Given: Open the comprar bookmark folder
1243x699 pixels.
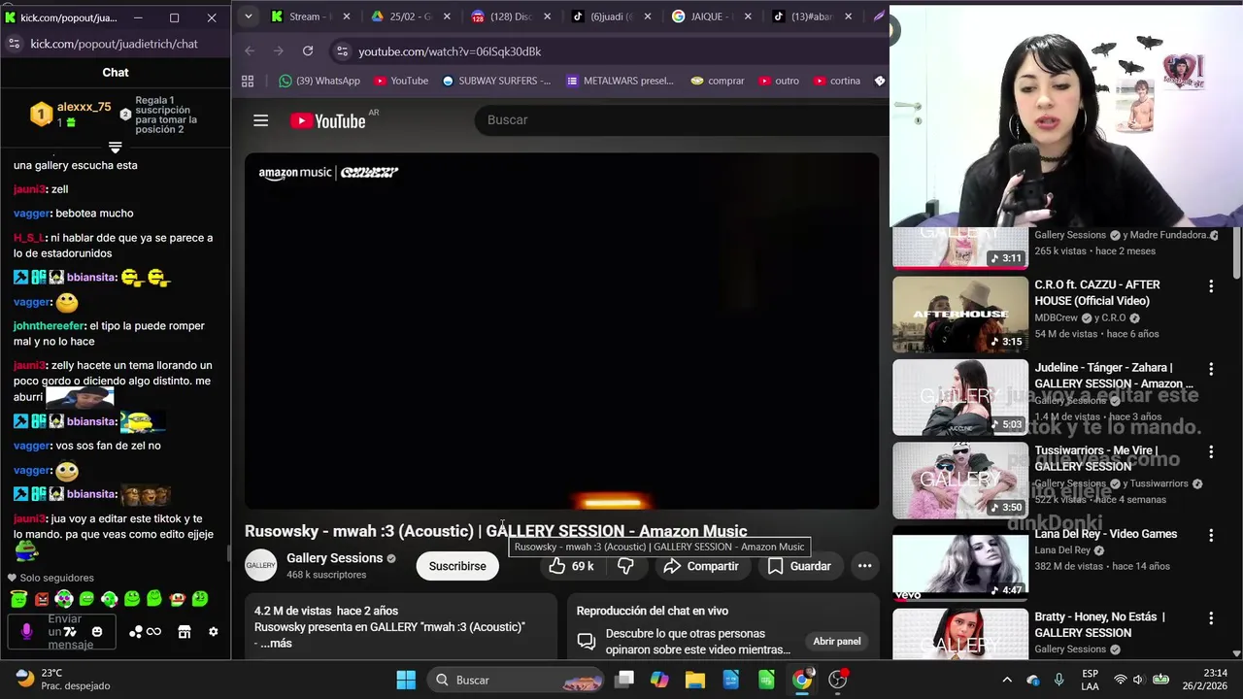Looking at the screenshot, I should 717,81.
